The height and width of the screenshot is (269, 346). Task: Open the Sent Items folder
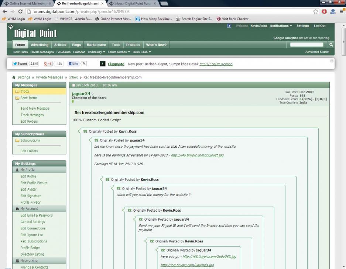pos(29,98)
